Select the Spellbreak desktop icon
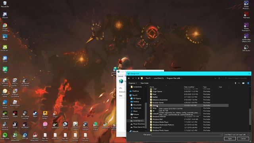 tap(55, 125)
